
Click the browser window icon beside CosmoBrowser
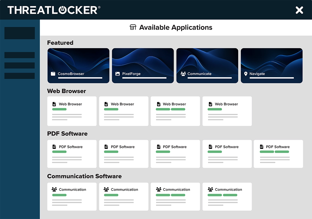click(x=53, y=74)
